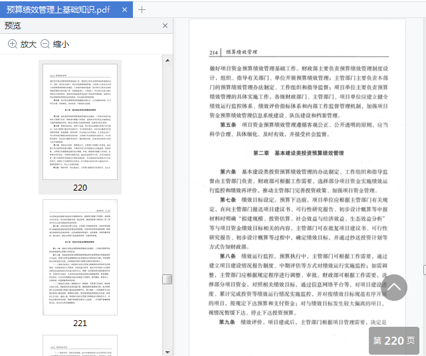Click the thumbnail panel scrollbar handle
Image resolution: width=426 pixels, height=356 pixels.
(x=167, y=280)
